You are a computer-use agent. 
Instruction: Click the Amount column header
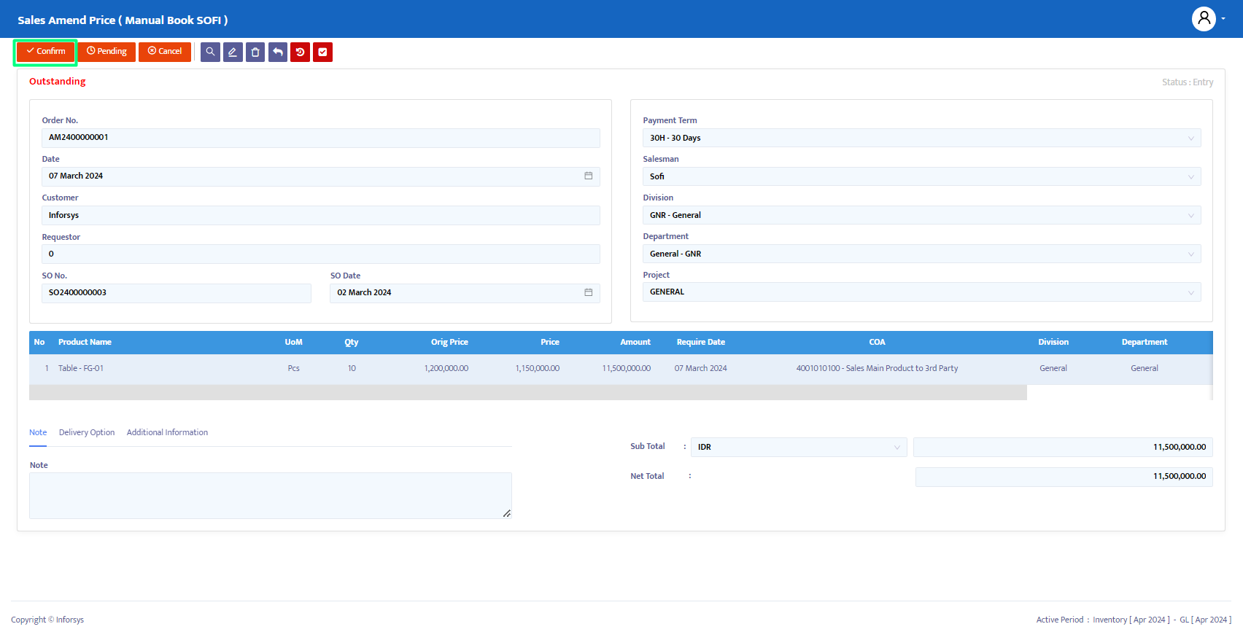(635, 342)
